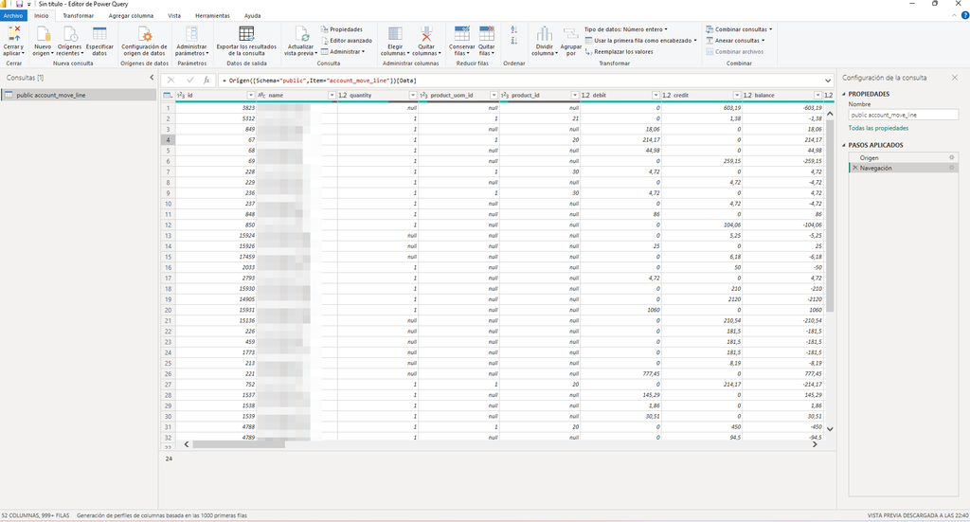Click Administrar parámetros icon
Screen dimensions: 970x522
click(x=191, y=34)
